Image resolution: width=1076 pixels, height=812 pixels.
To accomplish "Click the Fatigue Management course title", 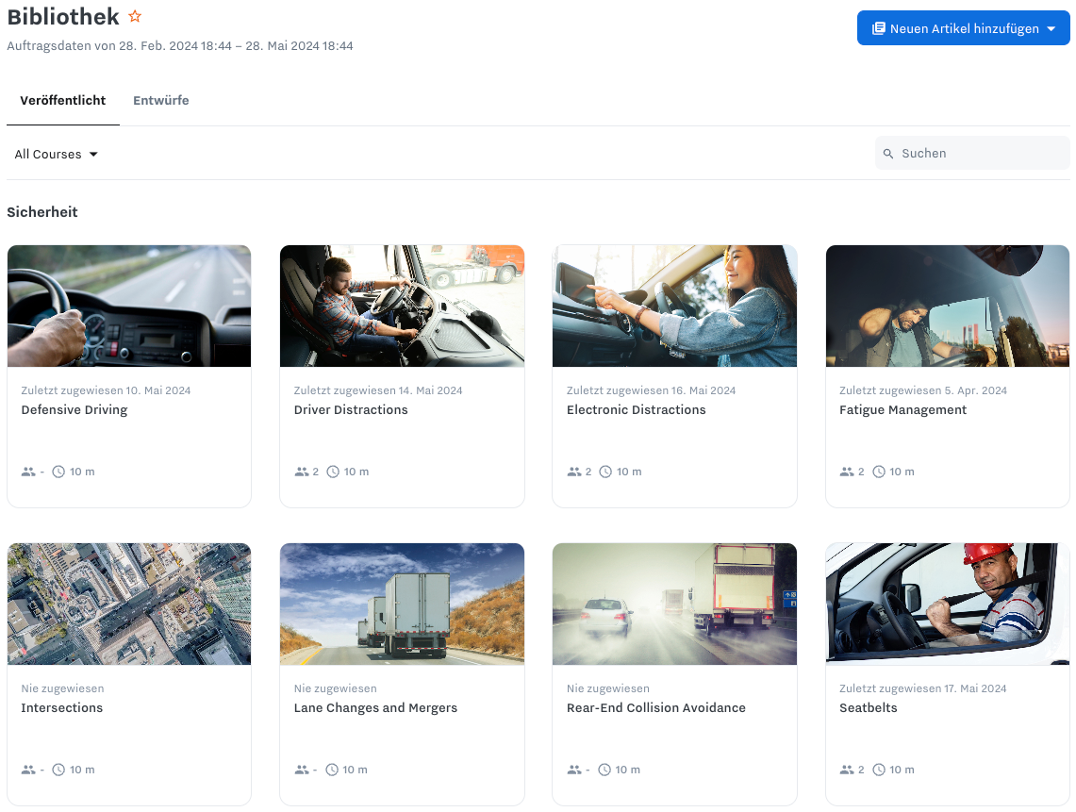I will tap(902, 410).
